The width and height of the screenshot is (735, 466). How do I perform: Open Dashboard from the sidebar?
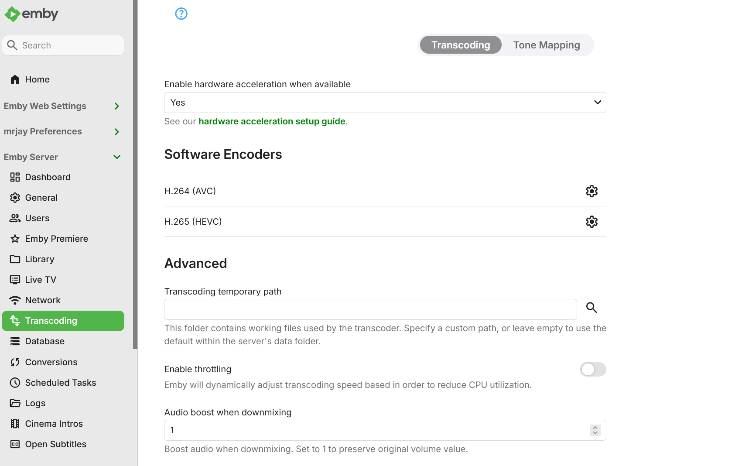48,177
